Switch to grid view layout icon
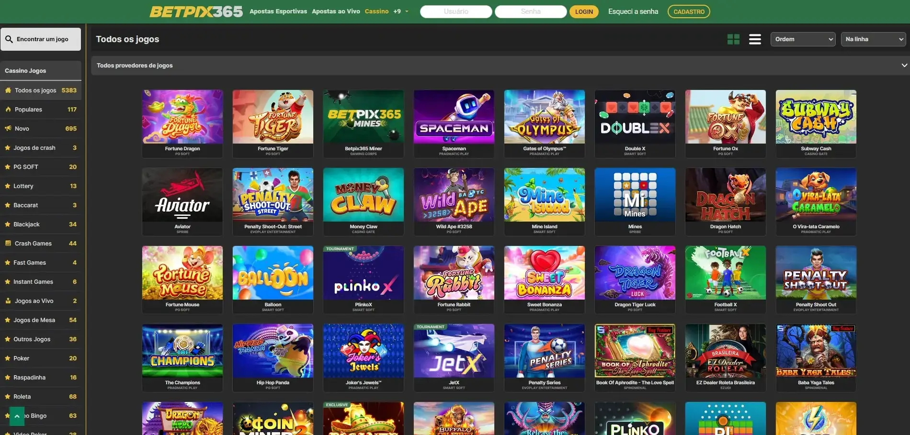Screen dimensions: 910x435 (x=733, y=39)
